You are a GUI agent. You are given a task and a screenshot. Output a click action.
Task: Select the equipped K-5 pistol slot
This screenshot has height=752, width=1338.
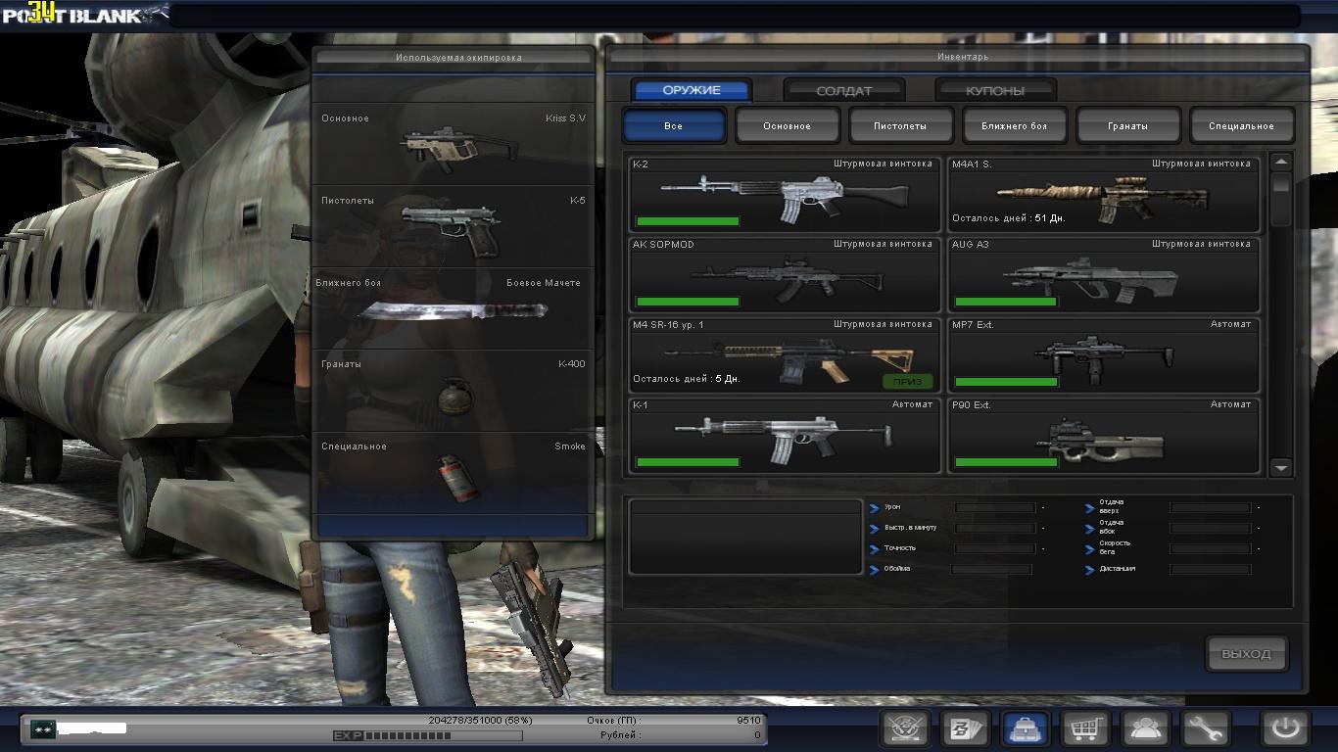click(454, 225)
